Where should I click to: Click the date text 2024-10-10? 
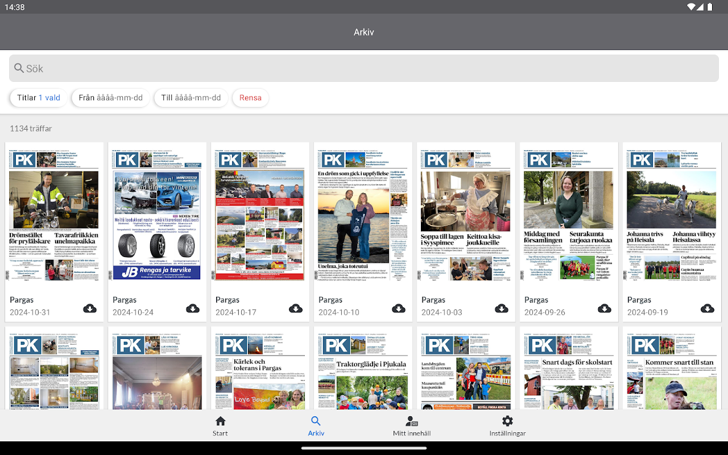click(x=339, y=312)
